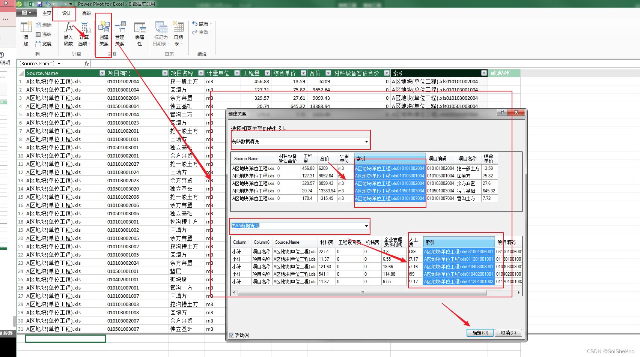
Task: Click row header number 10
Action: (x=21, y=156)
